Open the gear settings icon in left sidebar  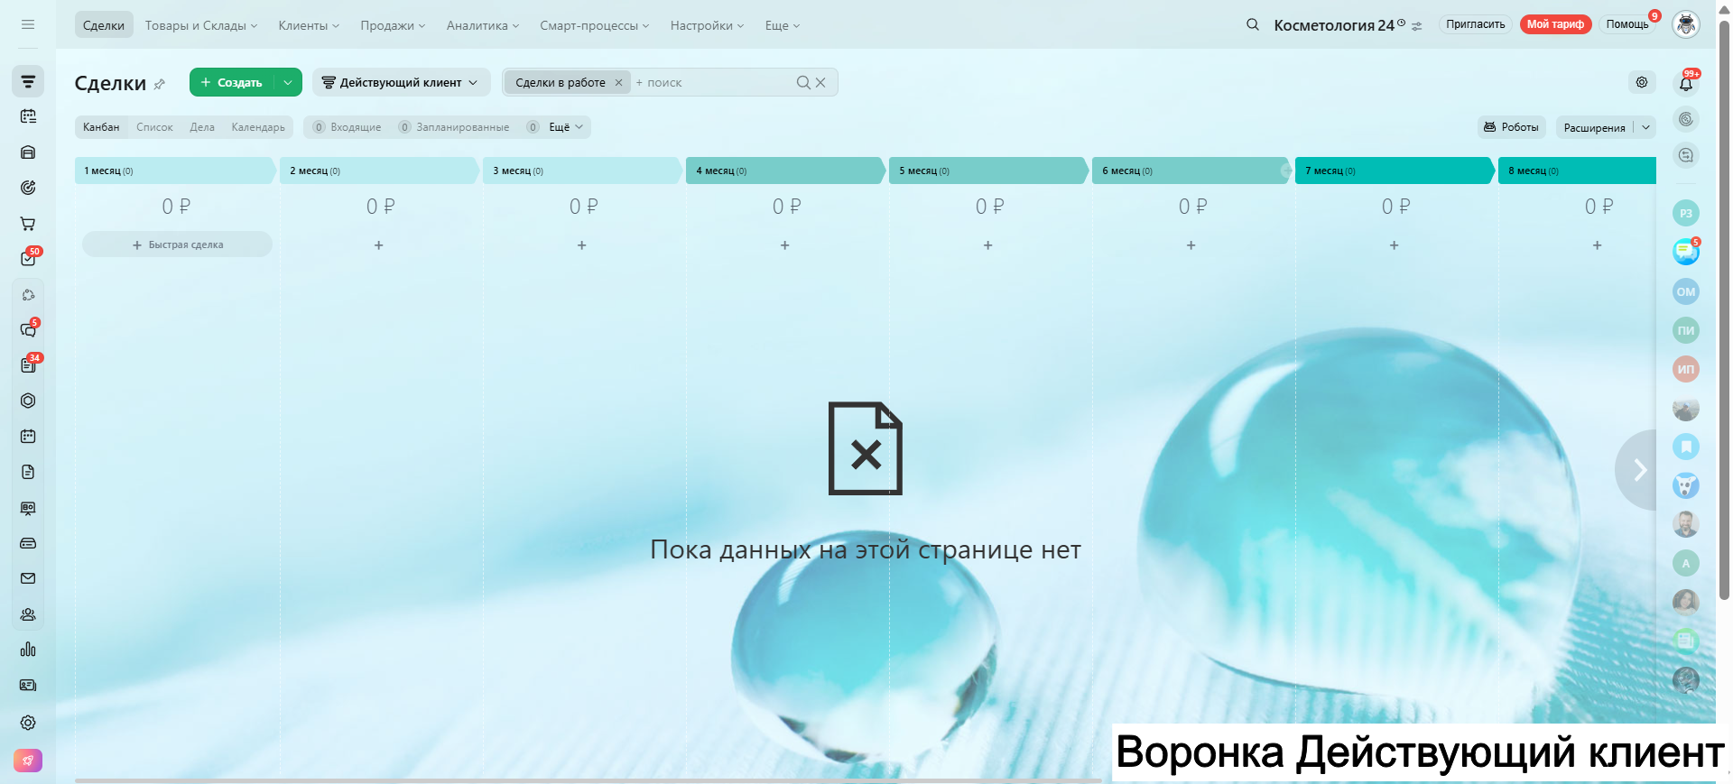[28, 723]
